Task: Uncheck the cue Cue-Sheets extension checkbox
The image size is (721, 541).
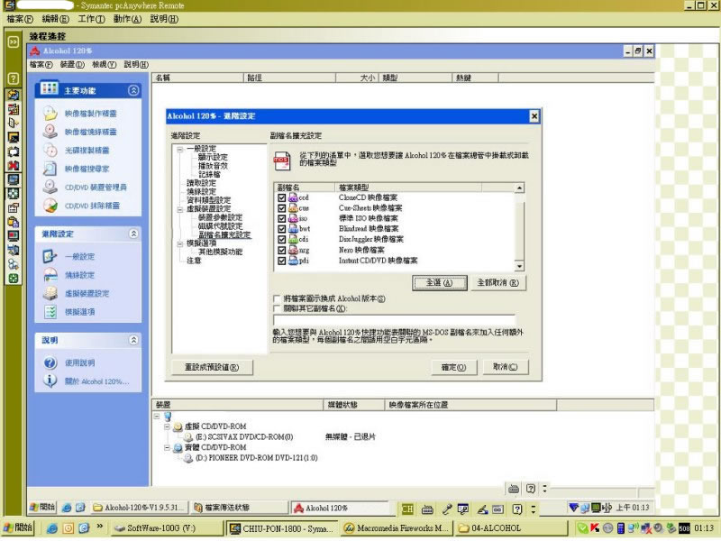Action: [282, 208]
